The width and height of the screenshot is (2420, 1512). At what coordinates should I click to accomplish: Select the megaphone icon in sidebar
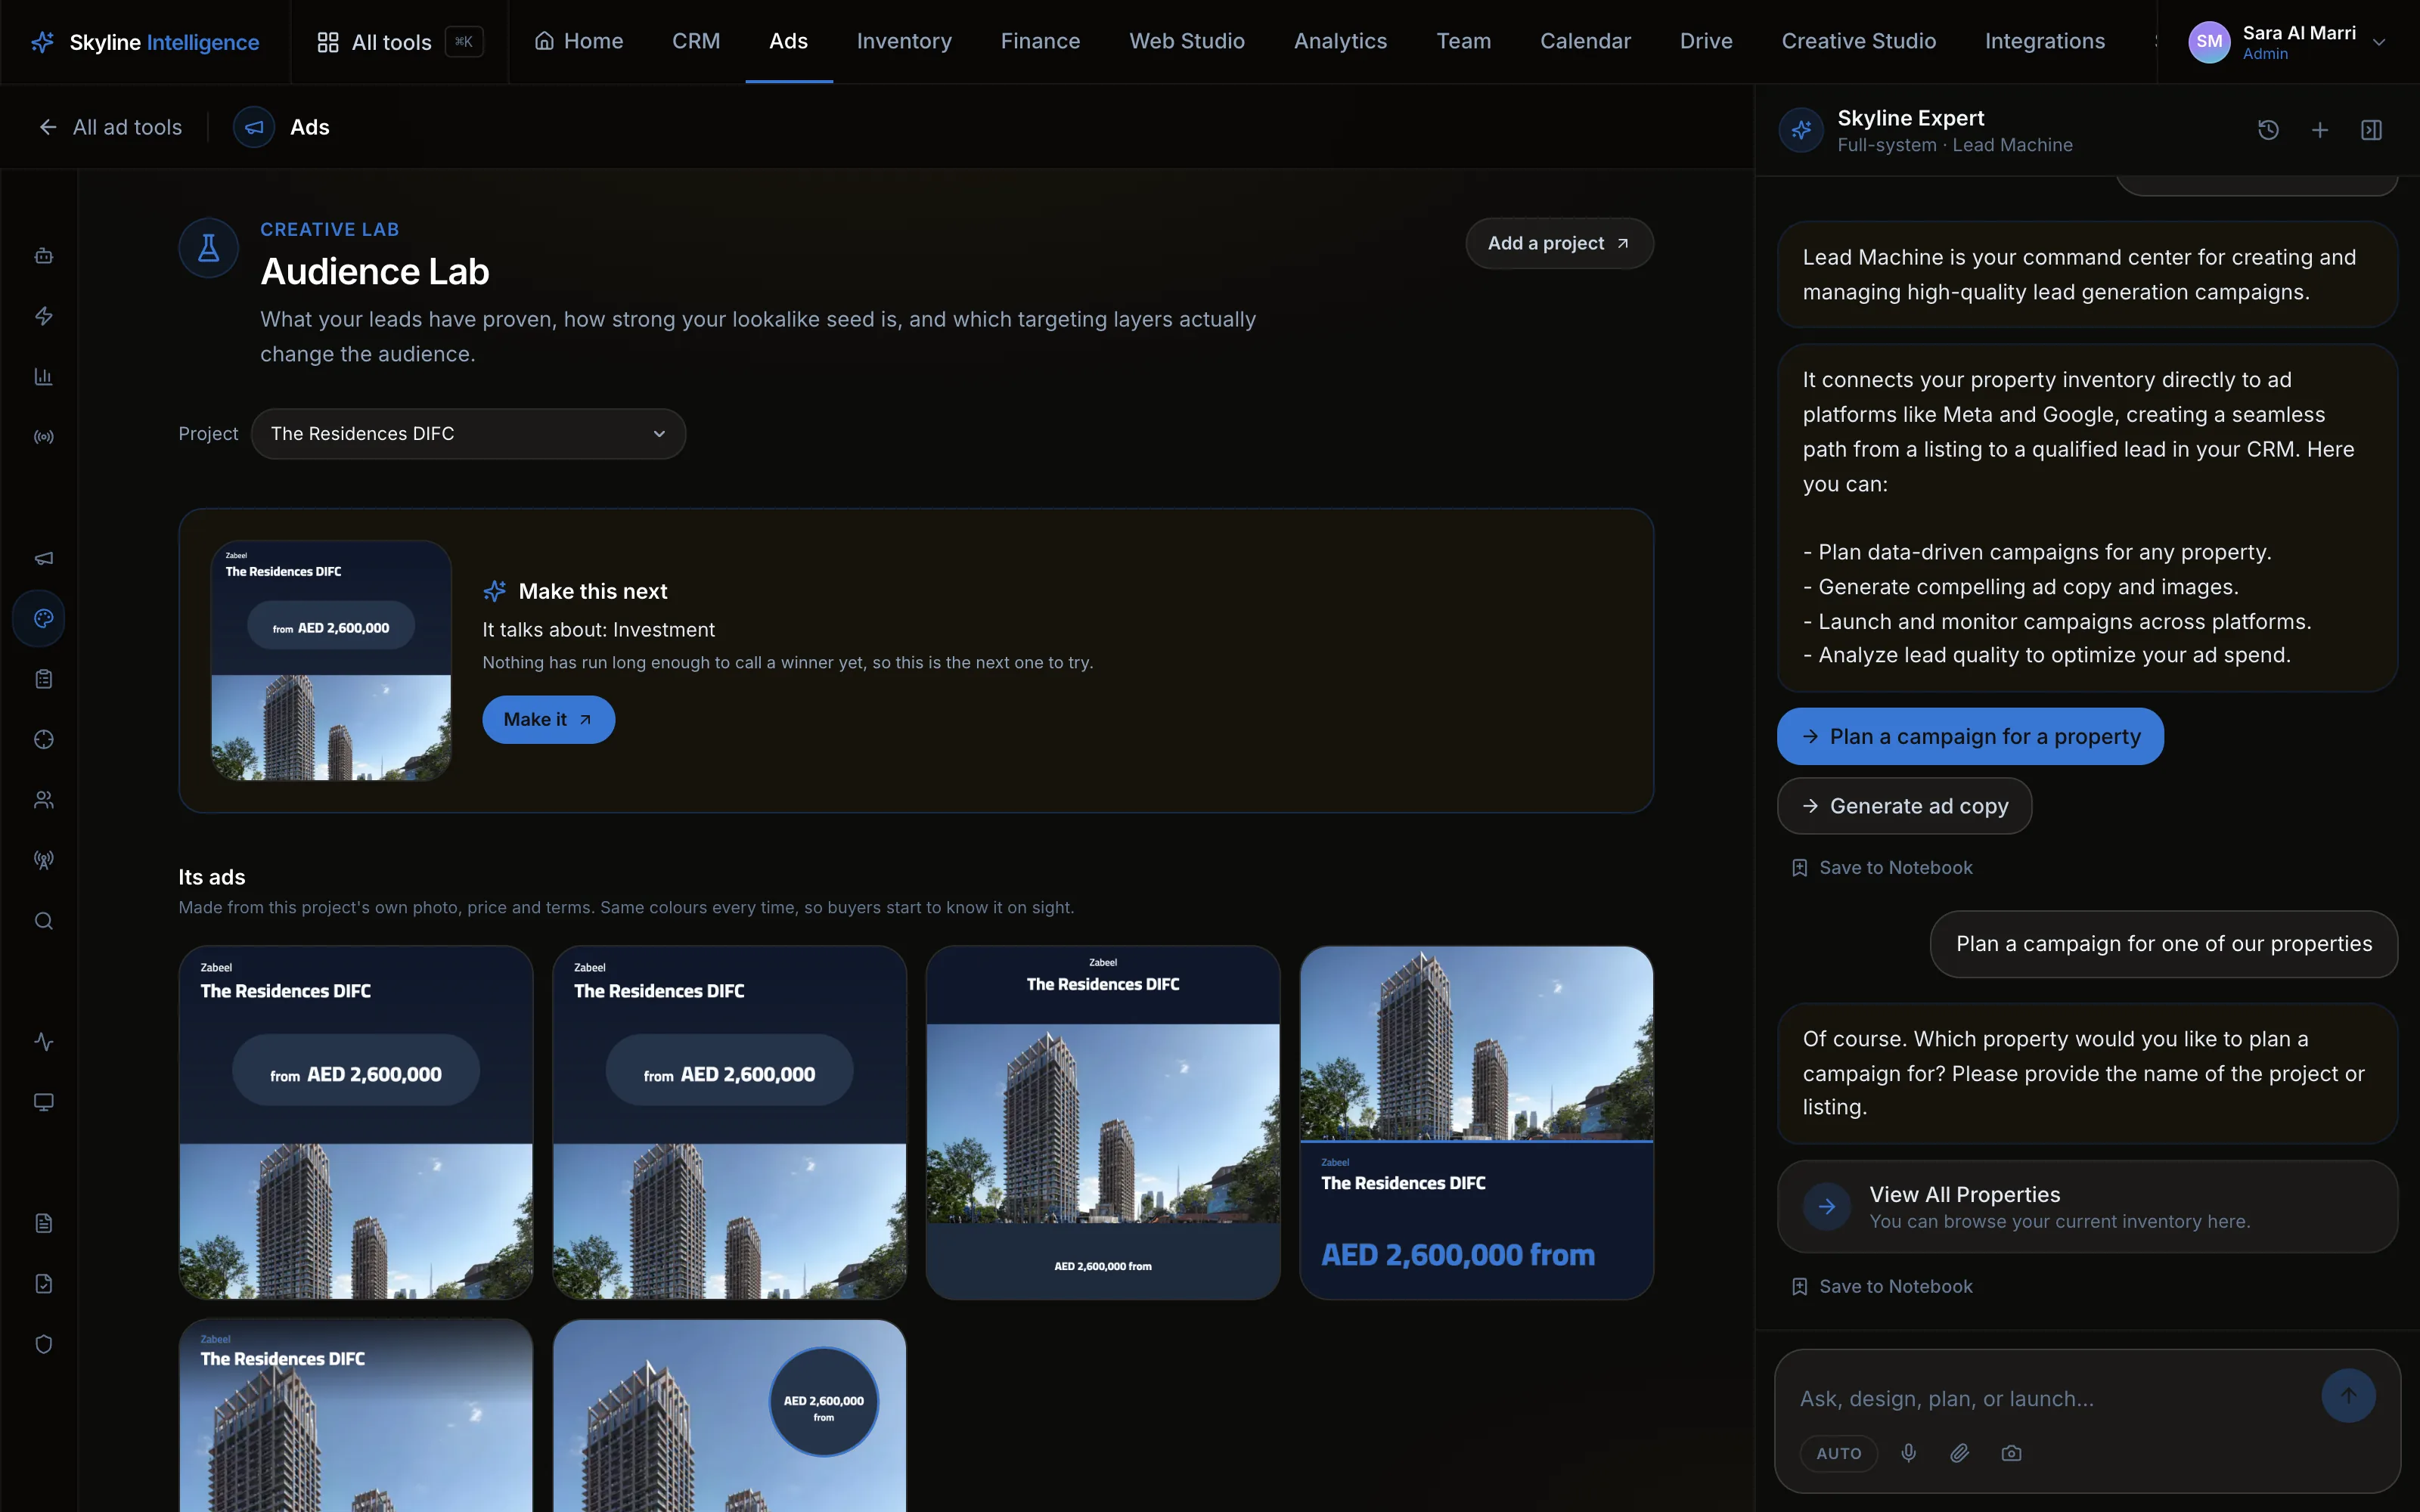[43, 558]
